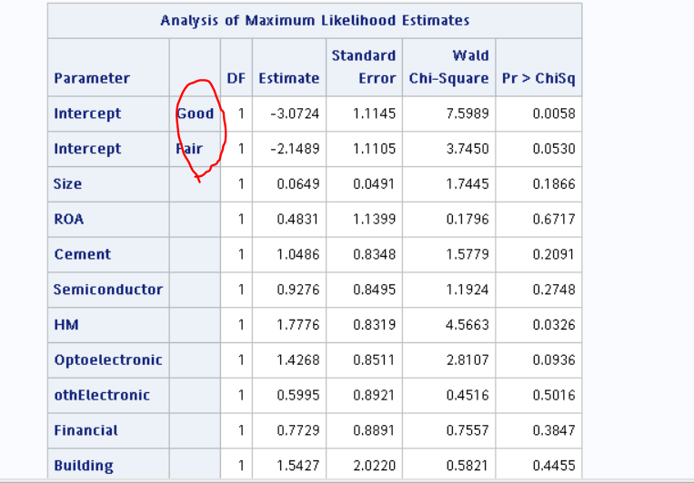The height and width of the screenshot is (483, 694).
Task: Click the Optoelectronic estimate 1.4268
Action: [297, 360]
